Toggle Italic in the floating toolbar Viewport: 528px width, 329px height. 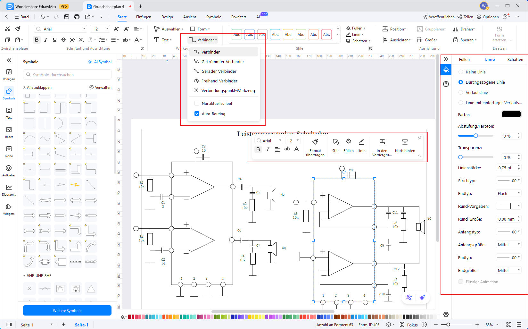click(x=268, y=149)
